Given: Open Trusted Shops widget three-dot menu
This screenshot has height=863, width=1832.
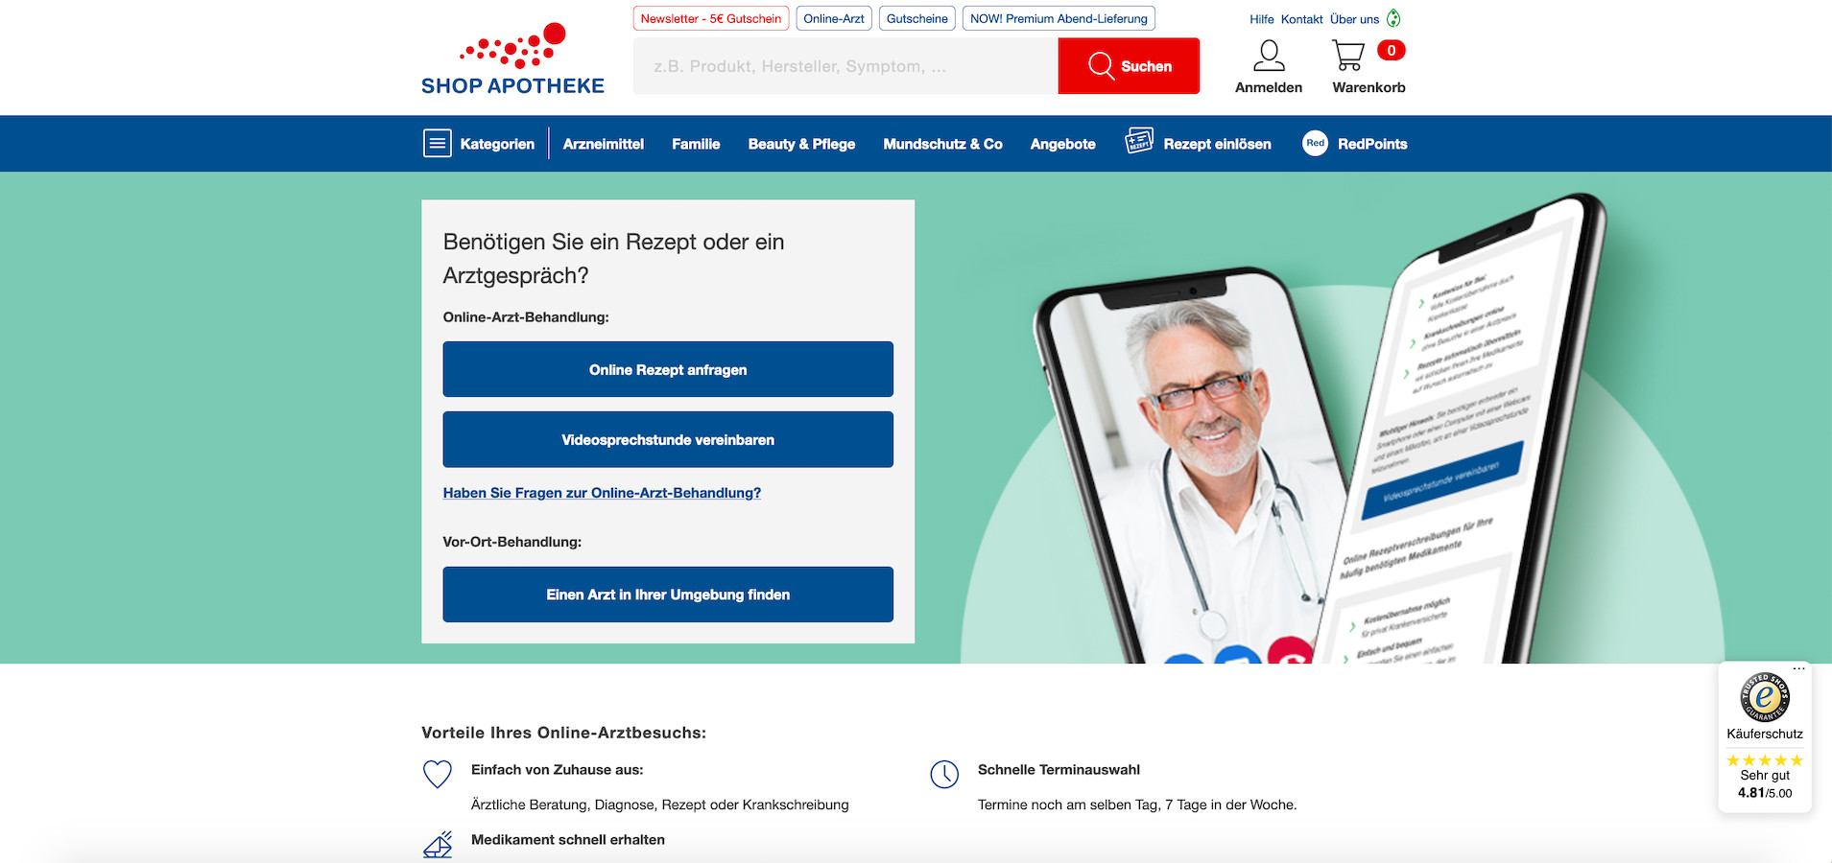Looking at the screenshot, I should click(1798, 669).
